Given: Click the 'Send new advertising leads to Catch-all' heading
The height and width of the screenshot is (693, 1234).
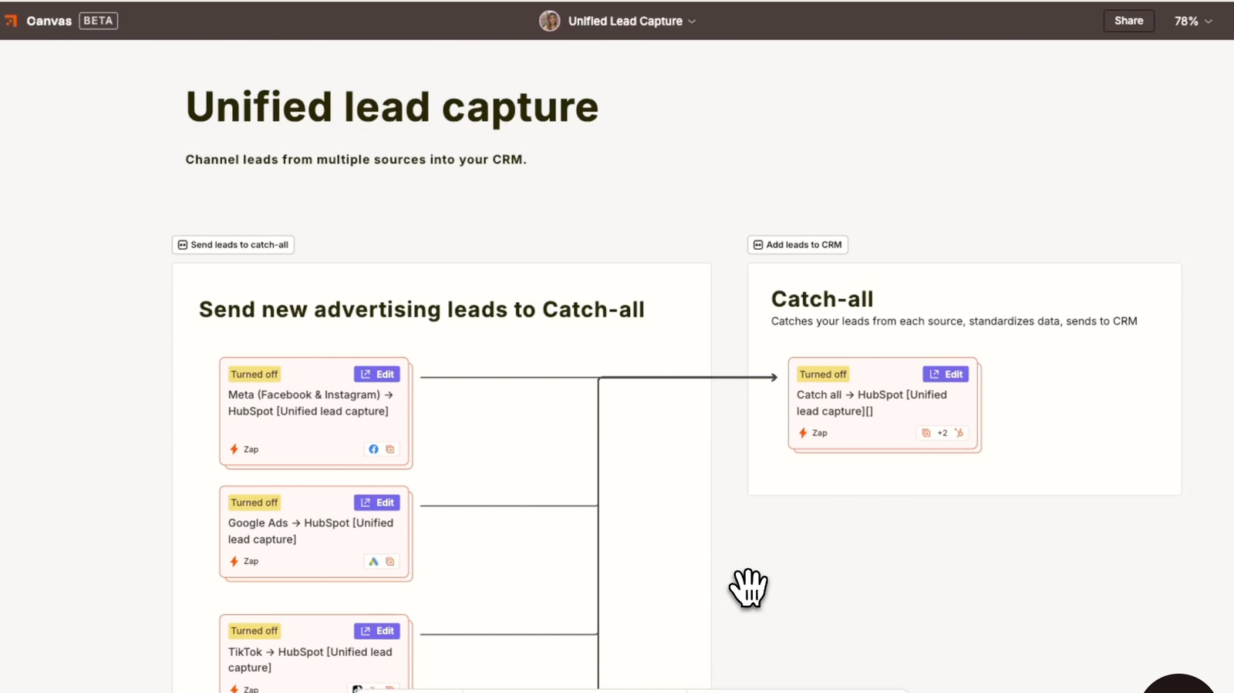Looking at the screenshot, I should (421, 310).
